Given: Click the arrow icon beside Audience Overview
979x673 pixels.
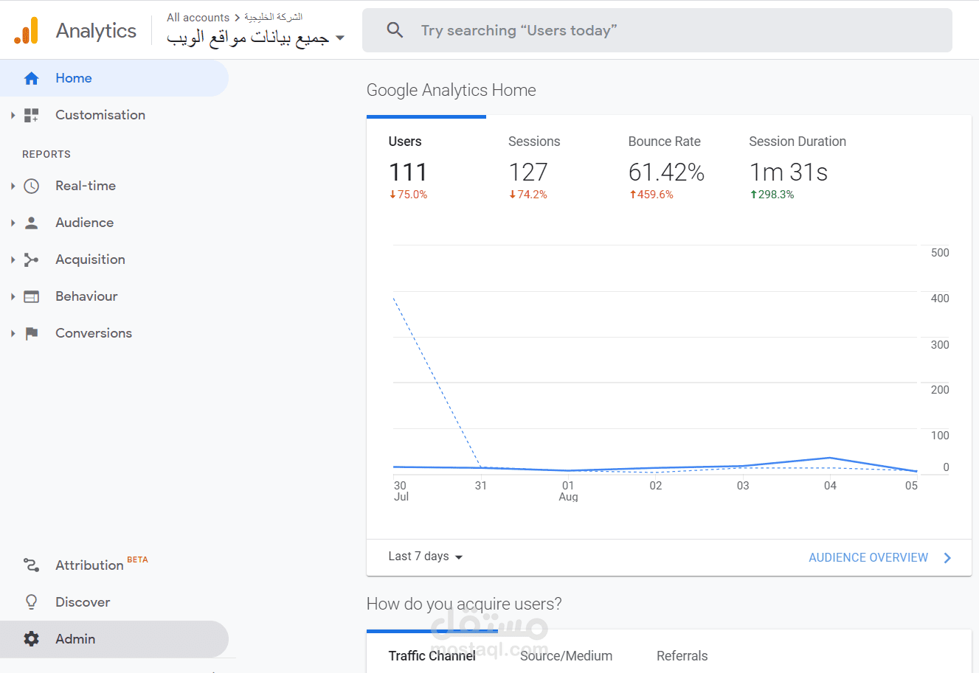Looking at the screenshot, I should point(947,558).
